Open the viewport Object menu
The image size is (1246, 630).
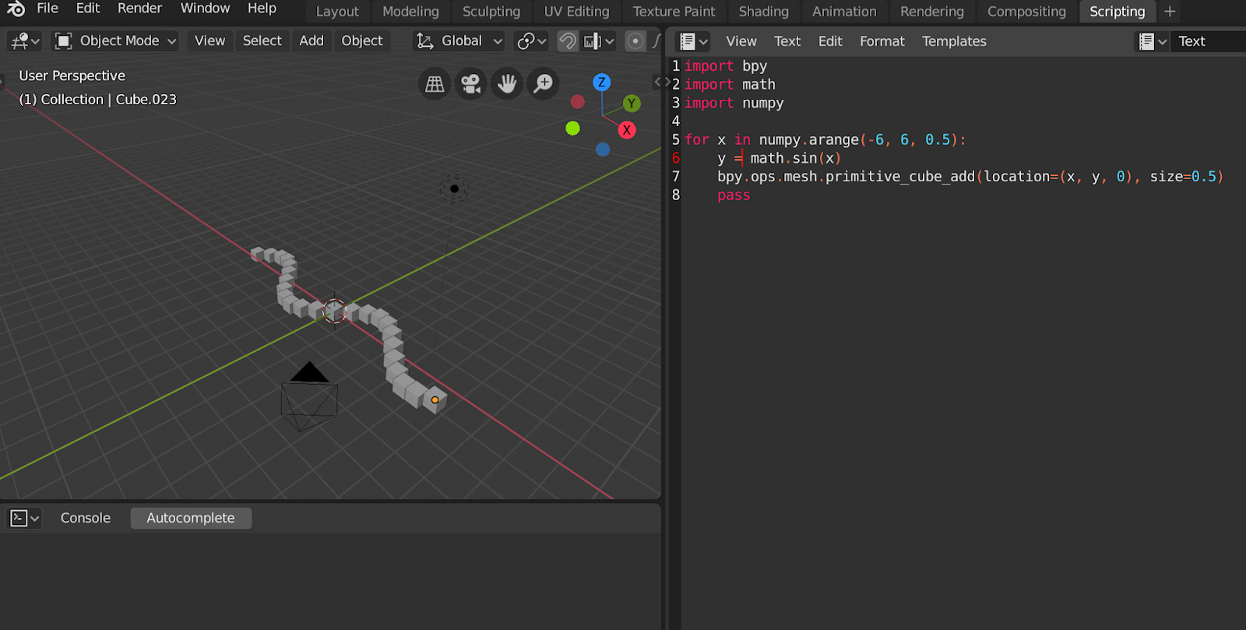point(362,41)
